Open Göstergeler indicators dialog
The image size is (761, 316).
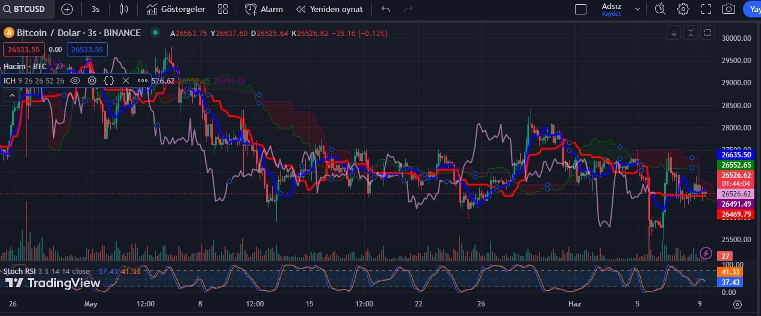[x=176, y=9]
